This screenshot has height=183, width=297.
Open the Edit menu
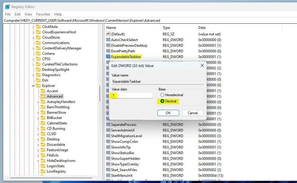point(18,14)
